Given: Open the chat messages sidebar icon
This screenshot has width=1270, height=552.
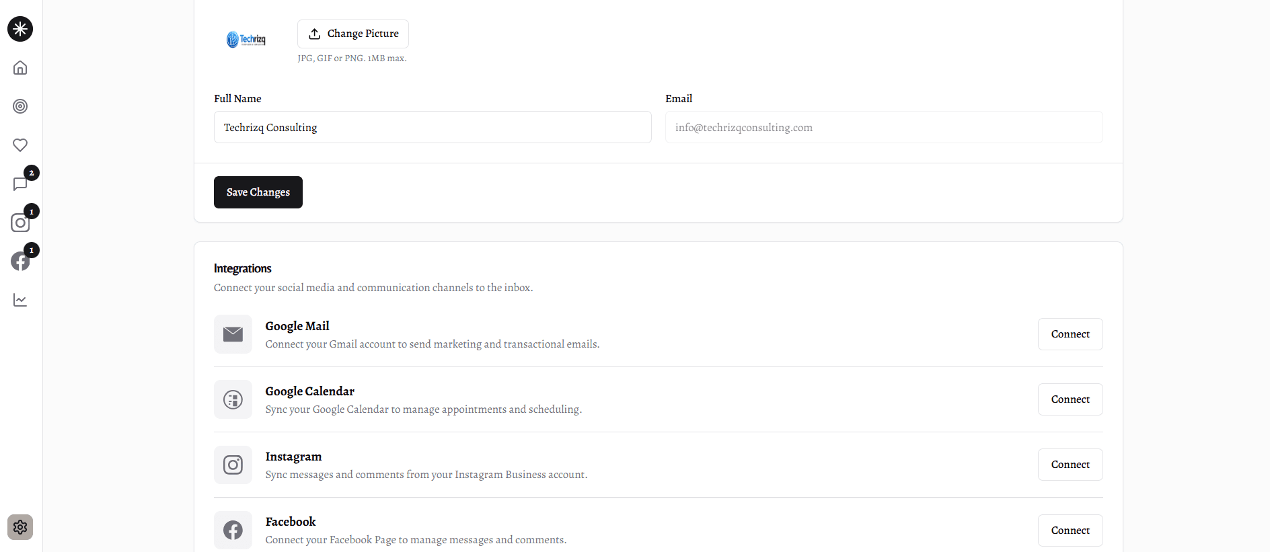Looking at the screenshot, I should point(20,184).
